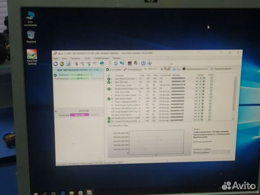Toggle checkbox in the Spin Up Time row
260x195 pixels.
212,81
